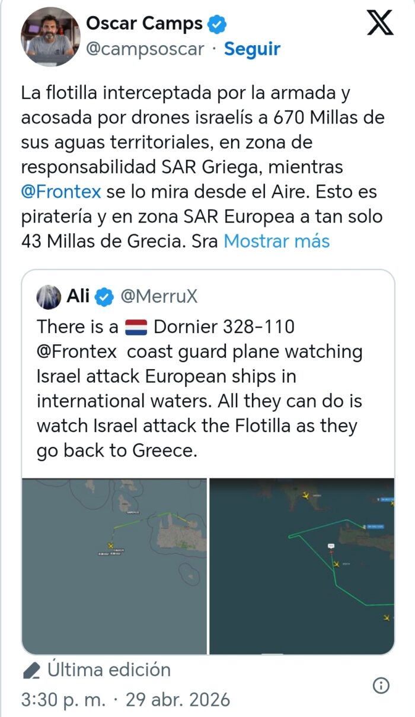Click Ali's small profile avatar
The width and height of the screenshot is (415, 717).
coord(49,297)
